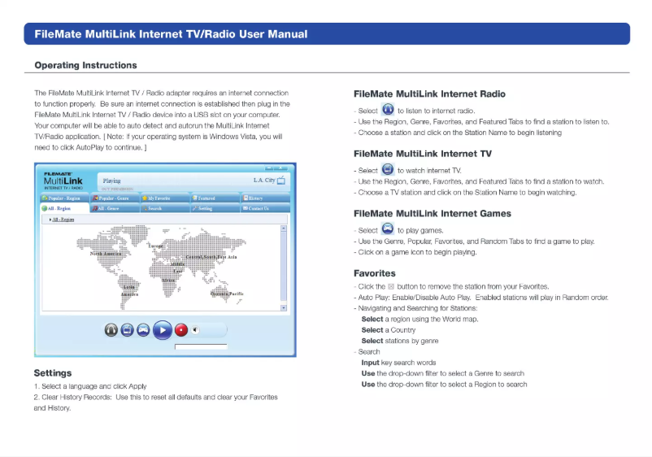This screenshot has width=652, height=457.
Task: Open the Featured tab
Action: [215, 198]
